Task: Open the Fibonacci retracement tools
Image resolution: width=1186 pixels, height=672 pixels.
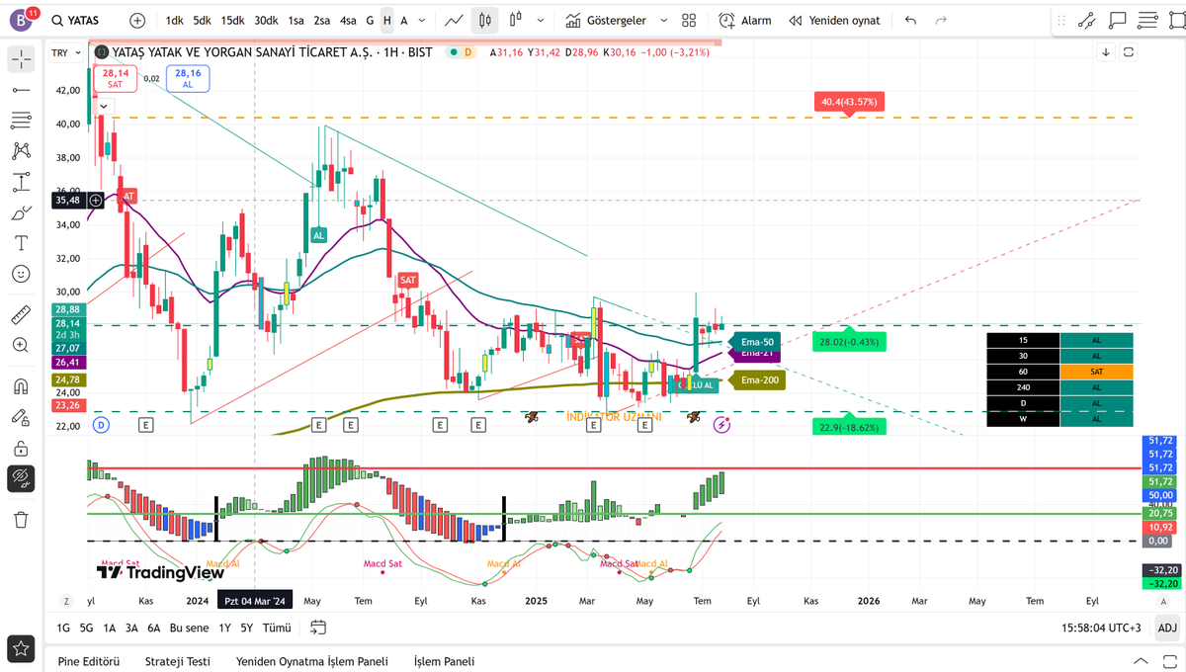Action: click(x=21, y=121)
